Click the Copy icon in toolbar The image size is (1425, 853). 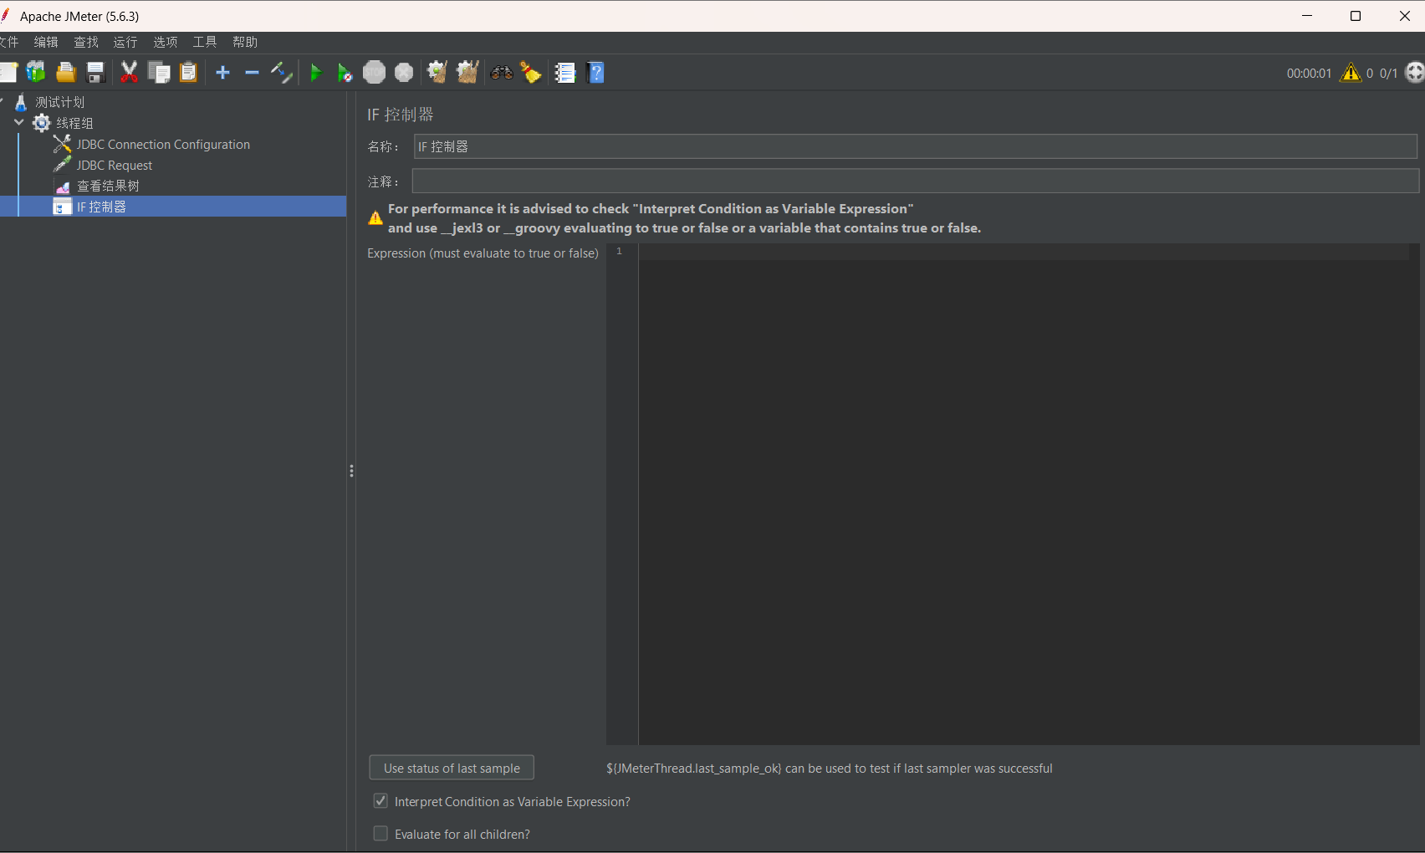pyautogui.click(x=159, y=73)
